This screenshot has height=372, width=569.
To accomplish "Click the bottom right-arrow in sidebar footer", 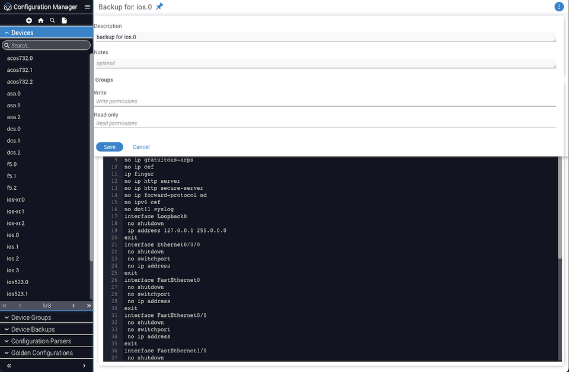I will pyautogui.click(x=84, y=365).
